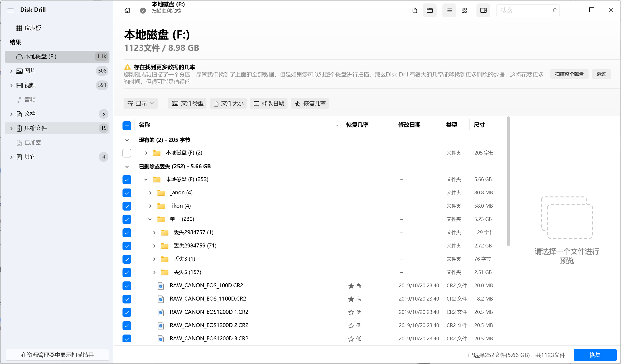Collapse 已删除或丢失 (252) group
Viewport: 621px width, 364px height.
click(127, 167)
